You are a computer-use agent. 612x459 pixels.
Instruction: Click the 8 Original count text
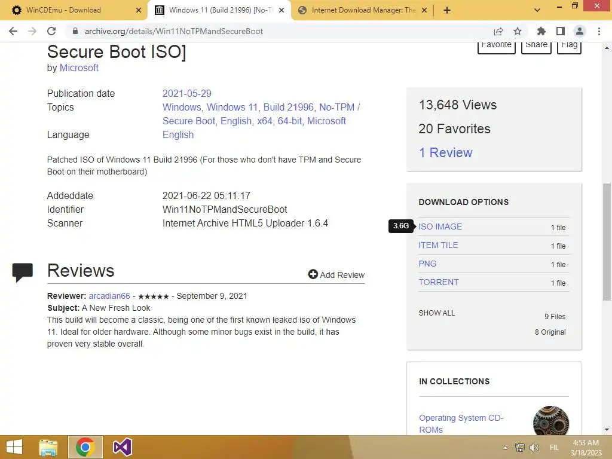[550, 332]
